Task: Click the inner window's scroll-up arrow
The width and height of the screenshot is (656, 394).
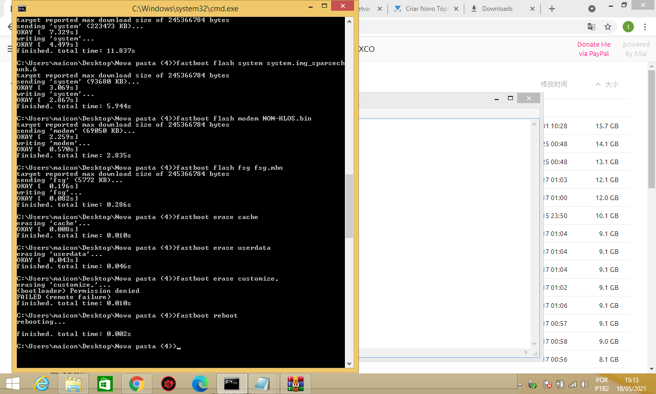Action: pos(535,125)
